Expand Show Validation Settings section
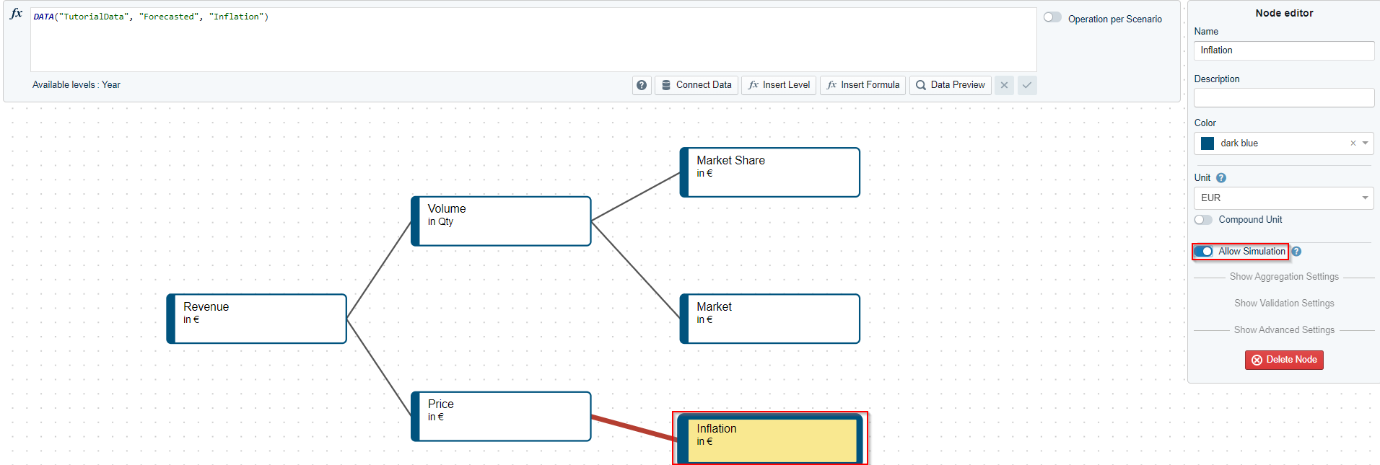 (1283, 304)
